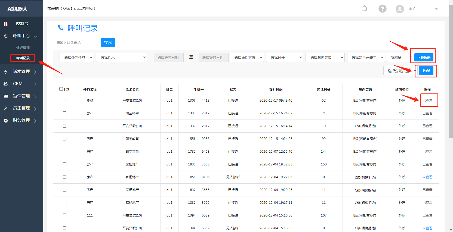Expand the 短信管理 chevron
This screenshot has height=232, width=453.
tap(35, 96)
